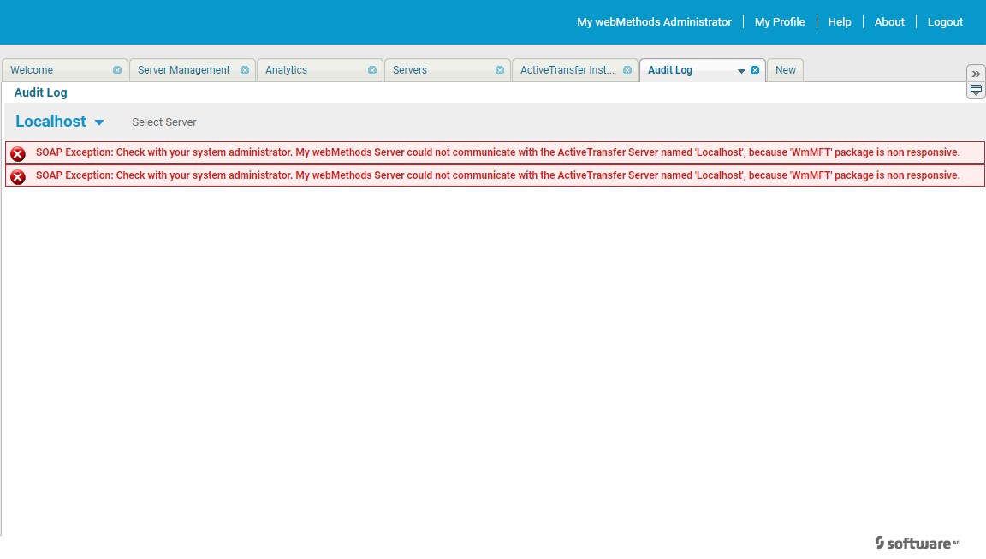Close the Audit Log tab
Screen dimensions: 986x559
[x=755, y=70]
